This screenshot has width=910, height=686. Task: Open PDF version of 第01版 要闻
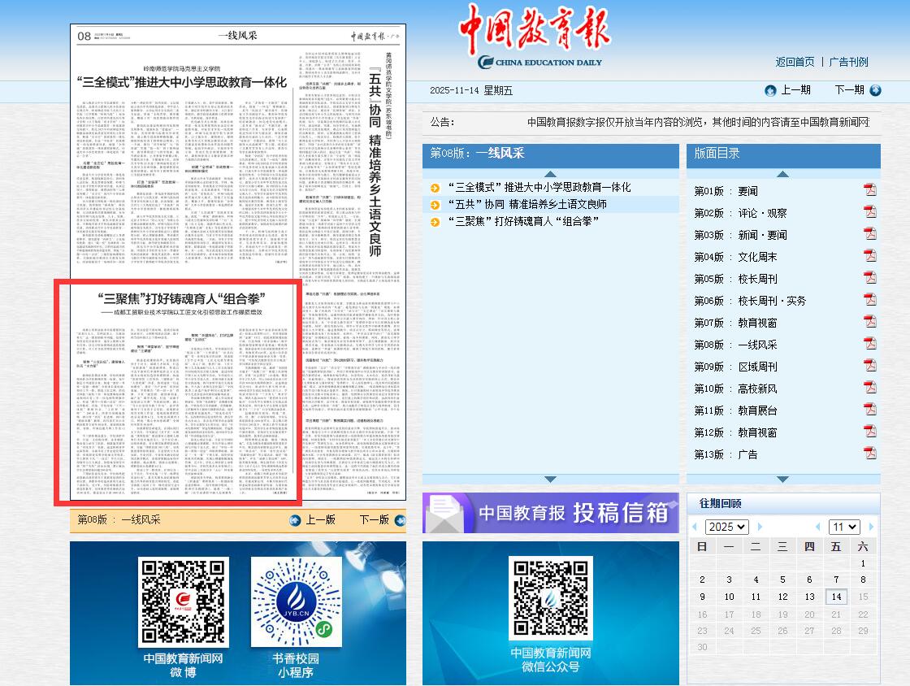click(871, 190)
